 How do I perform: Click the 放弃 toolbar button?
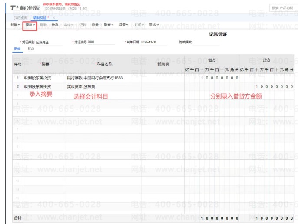pyautogui.click(x=55, y=25)
